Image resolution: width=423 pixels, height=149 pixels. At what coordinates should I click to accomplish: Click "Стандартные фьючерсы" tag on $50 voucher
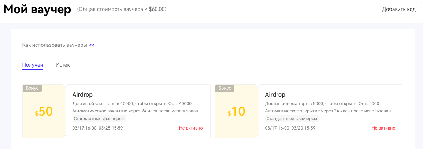99,119
